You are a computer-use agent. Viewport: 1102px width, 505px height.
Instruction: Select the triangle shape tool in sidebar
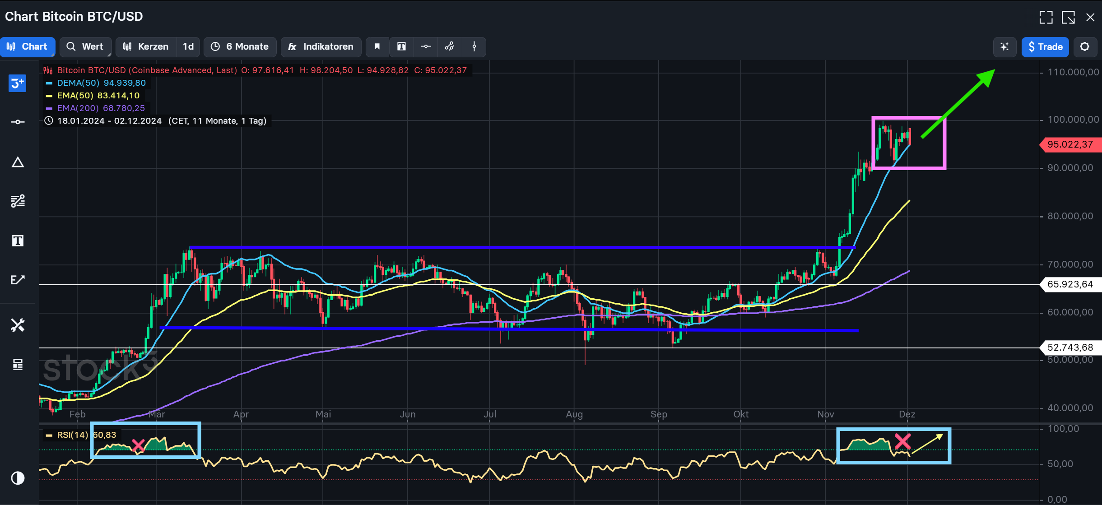click(18, 162)
